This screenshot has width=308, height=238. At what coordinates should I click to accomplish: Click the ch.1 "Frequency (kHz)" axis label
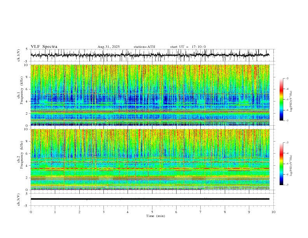22,91
